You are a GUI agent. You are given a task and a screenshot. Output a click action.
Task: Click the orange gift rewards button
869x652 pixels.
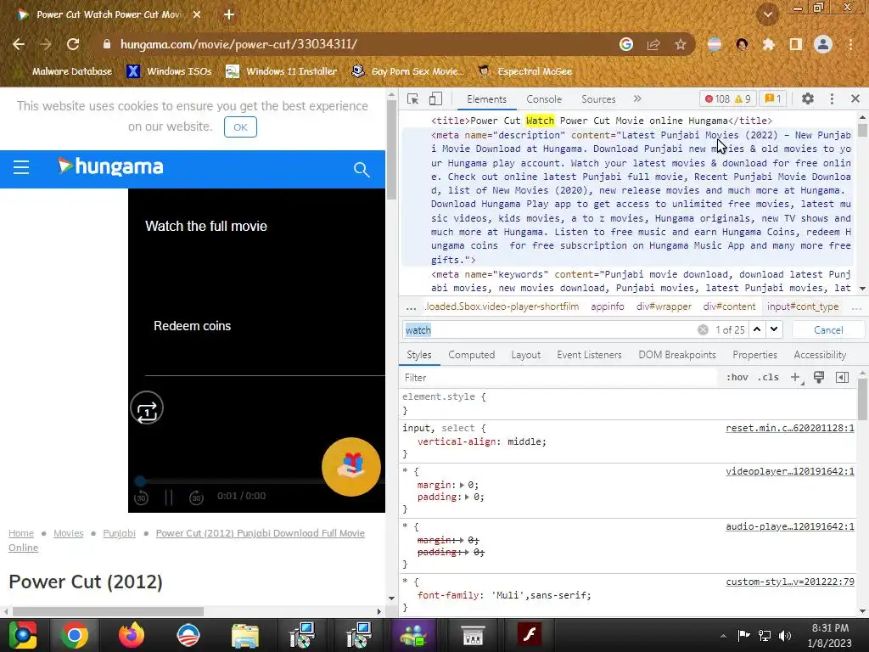(350, 467)
